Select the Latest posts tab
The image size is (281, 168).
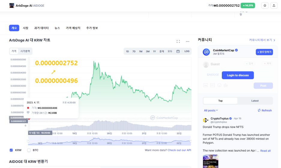[x=255, y=101]
